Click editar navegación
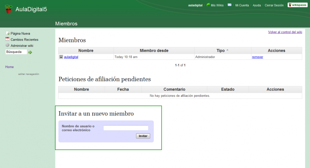 29,74
